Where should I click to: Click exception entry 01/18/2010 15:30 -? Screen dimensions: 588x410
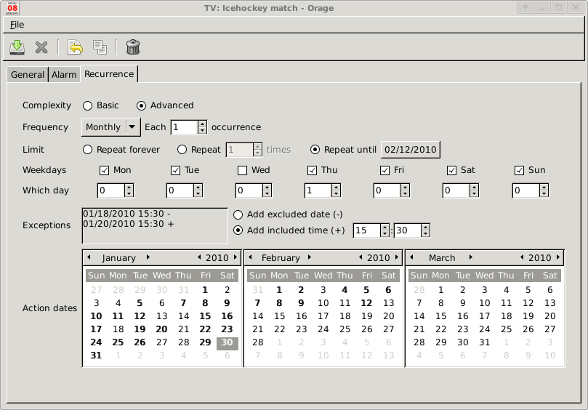click(126, 214)
